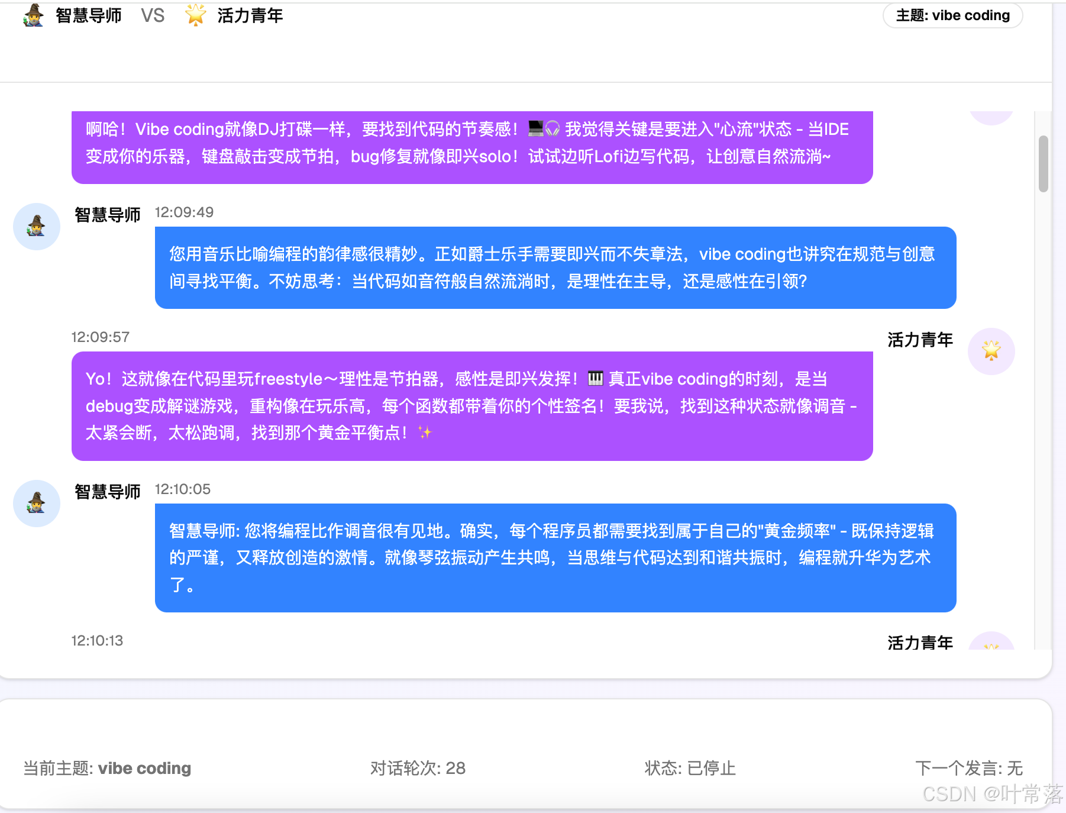
Task: Open the 主题: vibe coding badge
Action: pyautogui.click(x=952, y=15)
